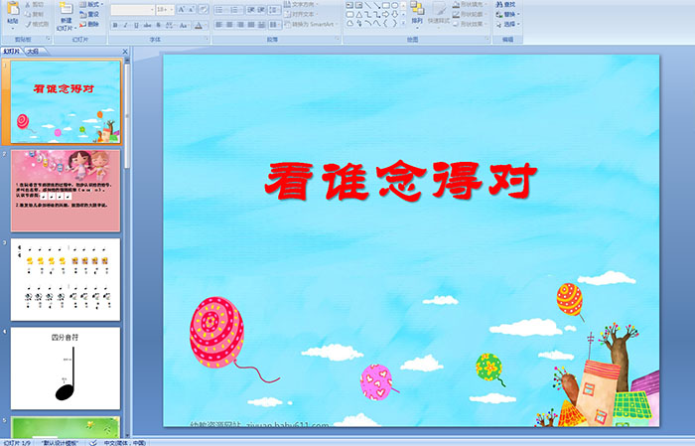Click the Increase Indent icon

pyautogui.click(x=261, y=10)
